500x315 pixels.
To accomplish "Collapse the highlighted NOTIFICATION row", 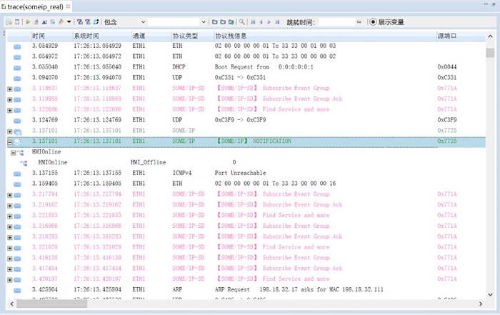I will coord(10,142).
